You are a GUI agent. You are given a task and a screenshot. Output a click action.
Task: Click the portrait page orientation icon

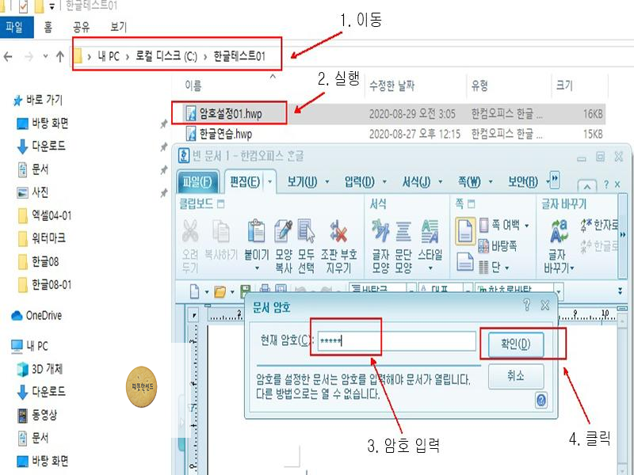click(465, 231)
